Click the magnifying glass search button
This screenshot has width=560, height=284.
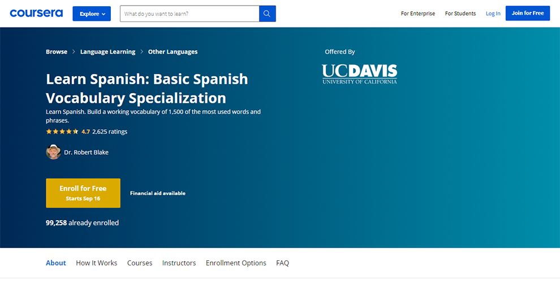pos(267,14)
